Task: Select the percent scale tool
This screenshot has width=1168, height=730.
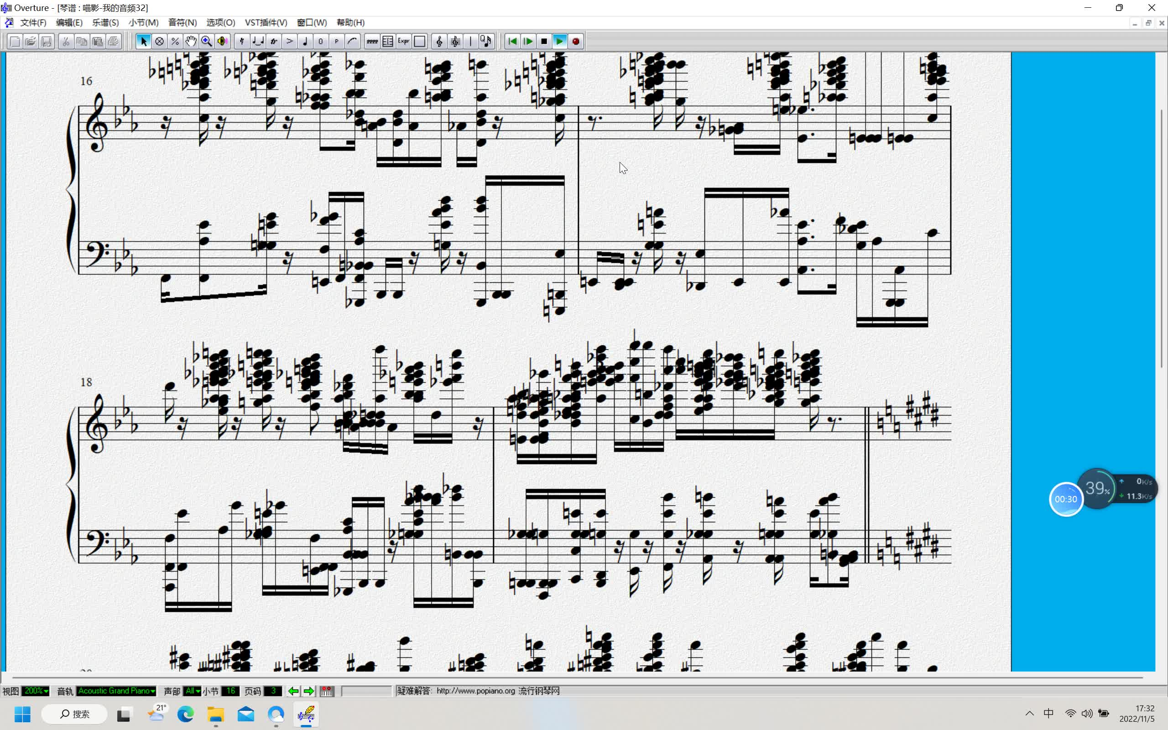Action: coord(175,42)
